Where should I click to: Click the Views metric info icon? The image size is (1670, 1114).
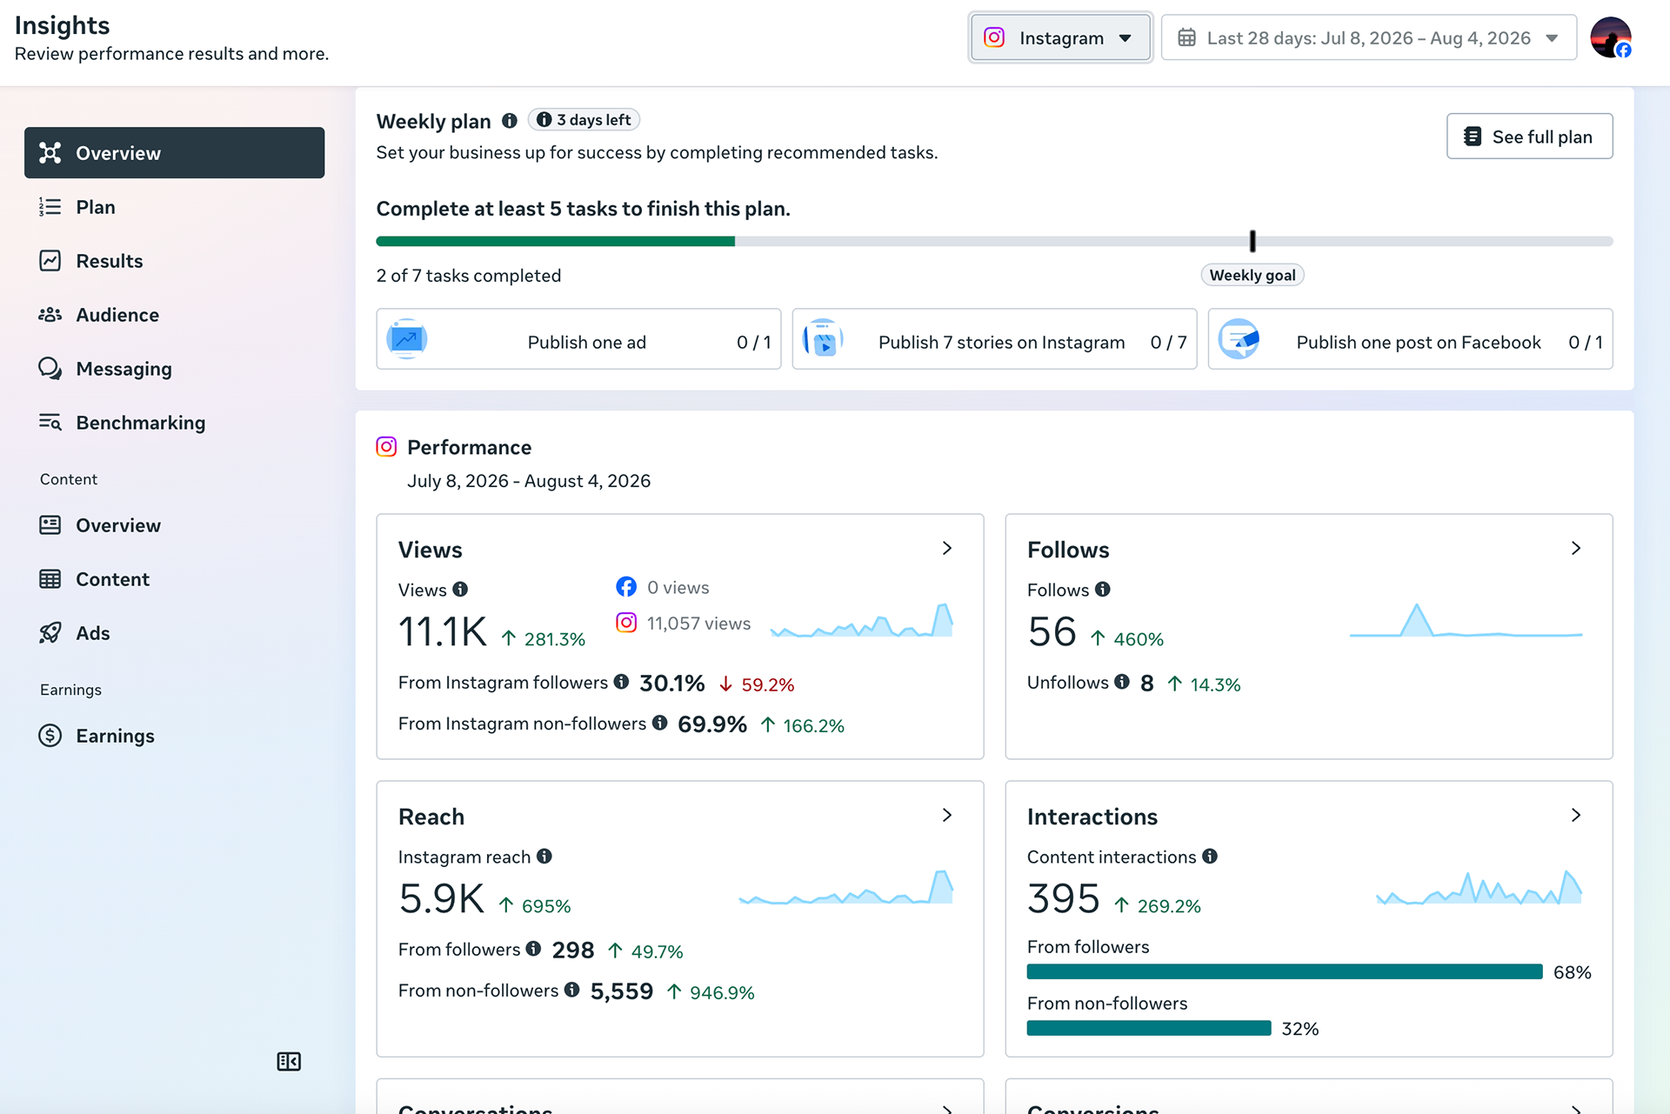click(460, 590)
